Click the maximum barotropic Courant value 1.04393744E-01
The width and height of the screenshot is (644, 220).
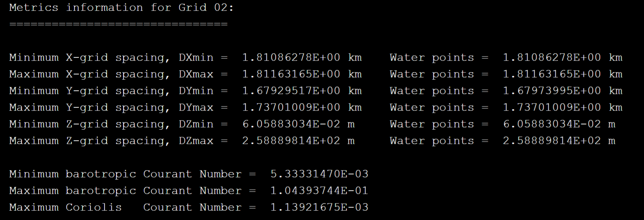pos(319,190)
